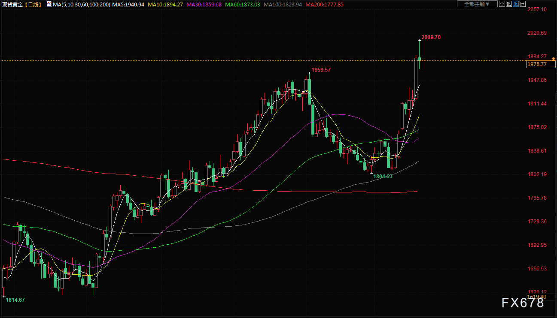Click the horizontal axis compress icon
This screenshot has height=318, width=557.
(509, 4)
